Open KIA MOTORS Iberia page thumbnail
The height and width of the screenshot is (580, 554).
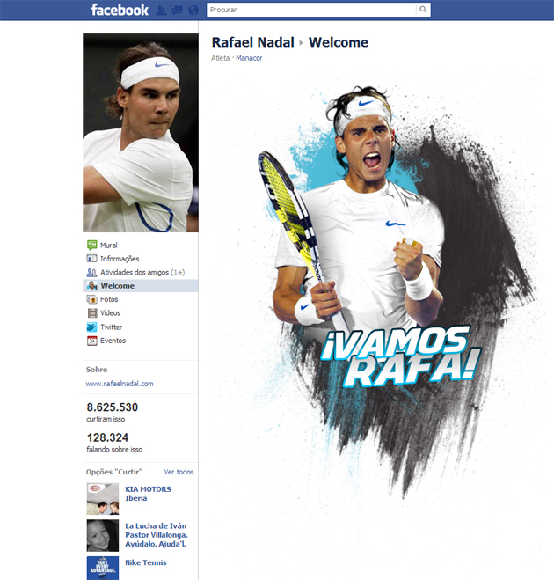103,499
